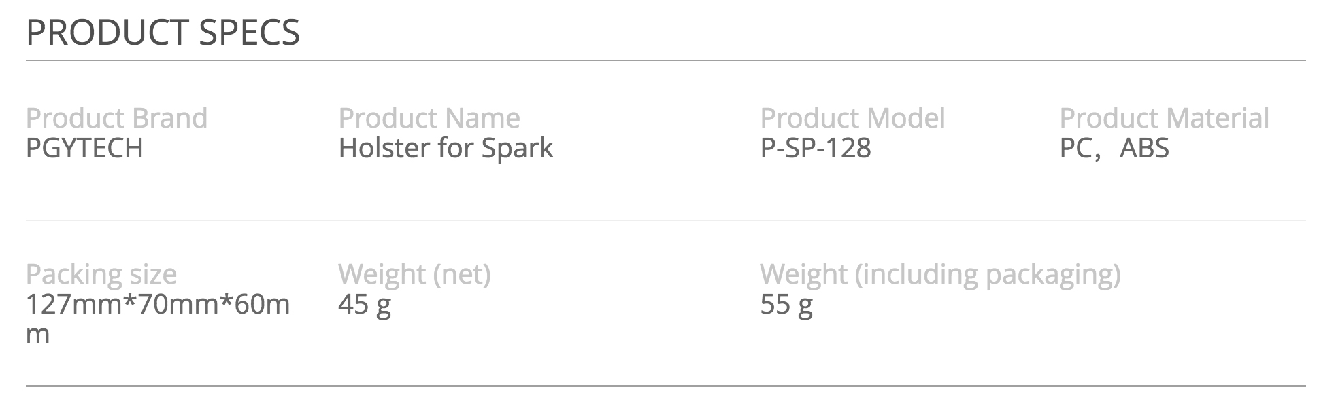
Task: Click the 55 g packaged weight value
Action: click(786, 305)
